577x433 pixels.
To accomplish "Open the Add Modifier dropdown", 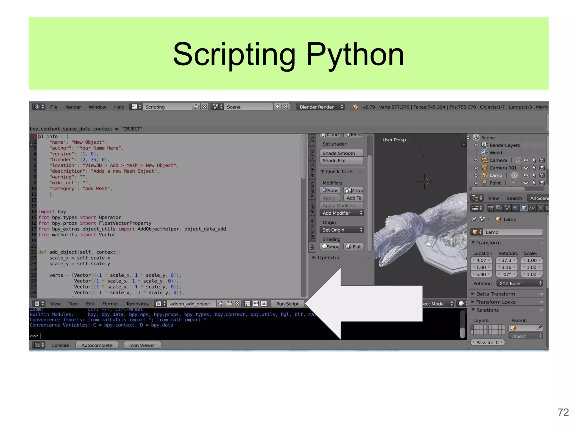I will [x=342, y=213].
